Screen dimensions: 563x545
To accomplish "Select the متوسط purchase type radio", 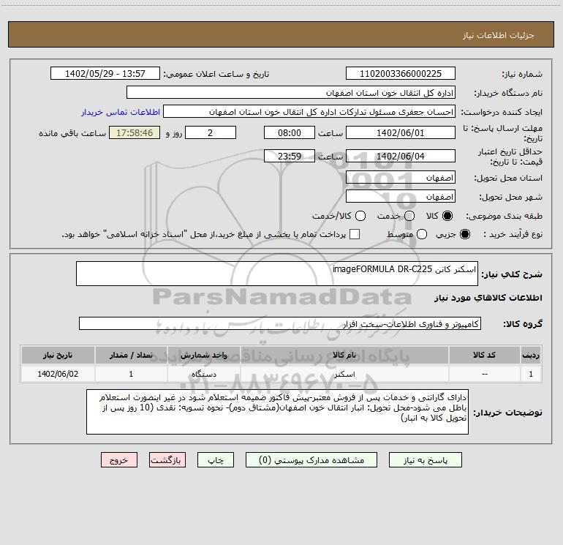I will 422,234.
